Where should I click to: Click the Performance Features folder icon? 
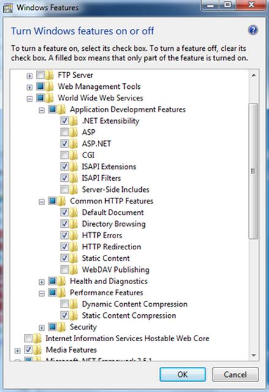tap(61, 293)
